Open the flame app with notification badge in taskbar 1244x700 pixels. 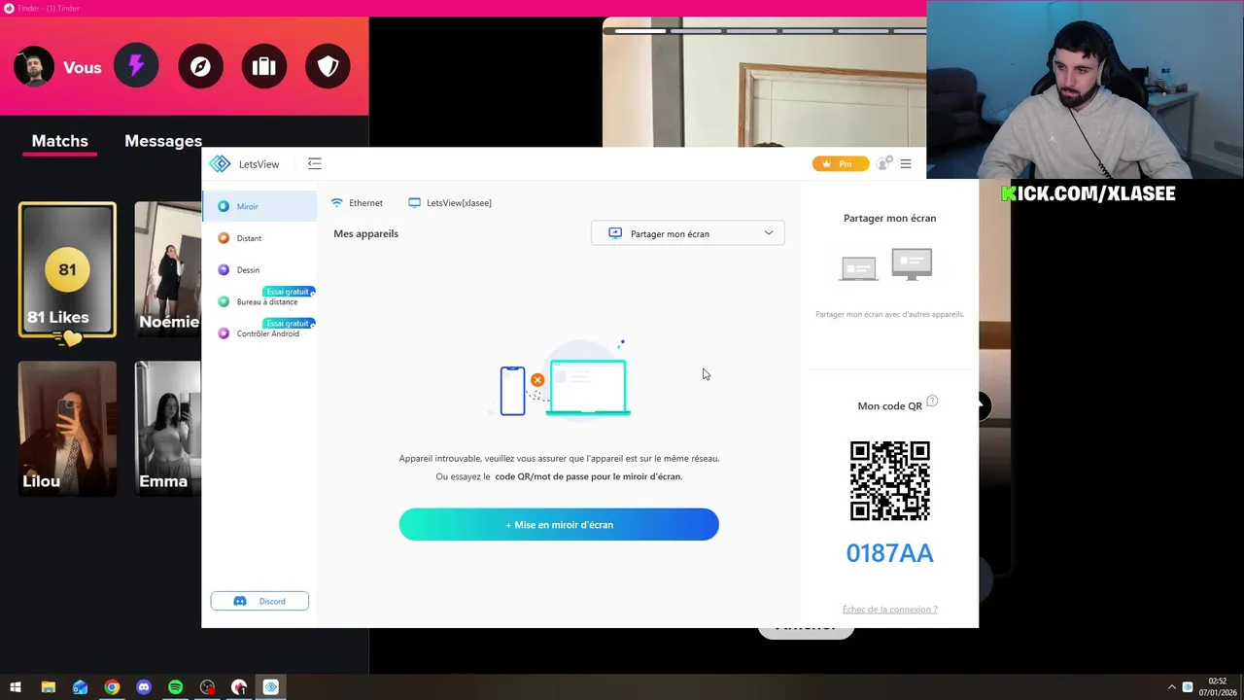(239, 687)
